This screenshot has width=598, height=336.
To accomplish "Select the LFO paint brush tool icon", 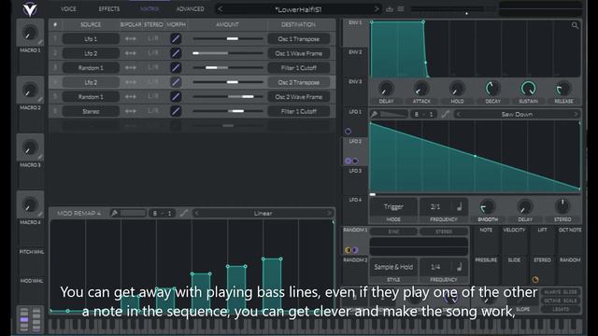I will tap(375, 114).
